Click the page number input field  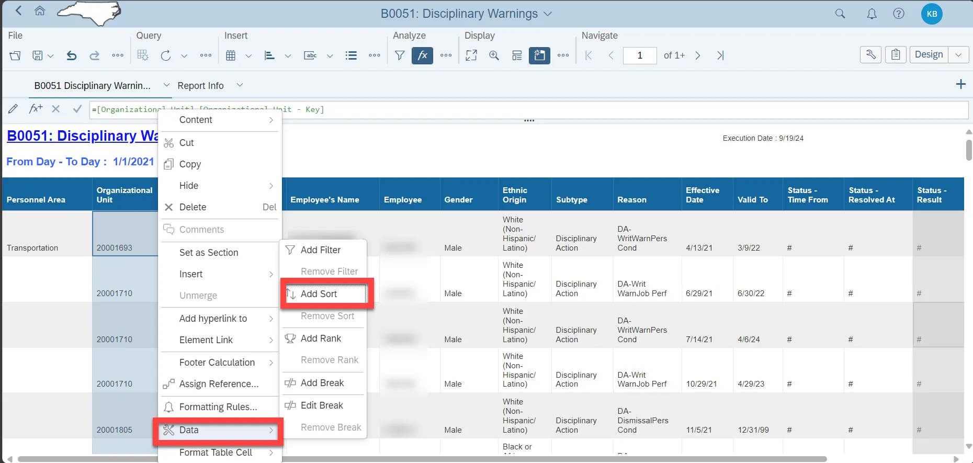click(x=639, y=55)
